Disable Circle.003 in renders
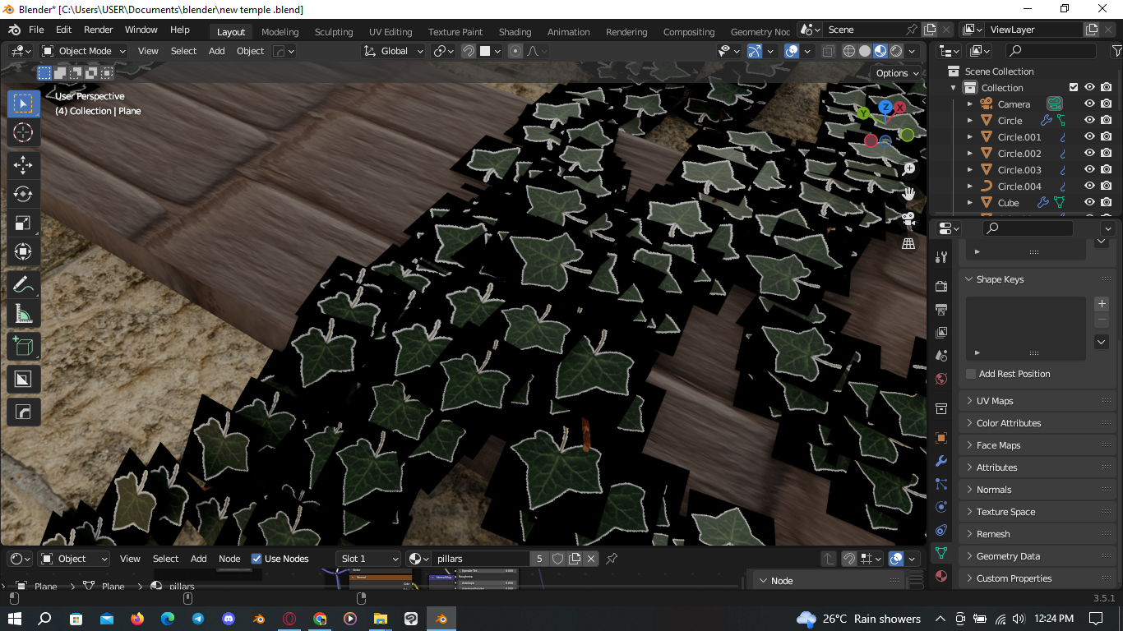The width and height of the screenshot is (1123, 631). (x=1107, y=170)
